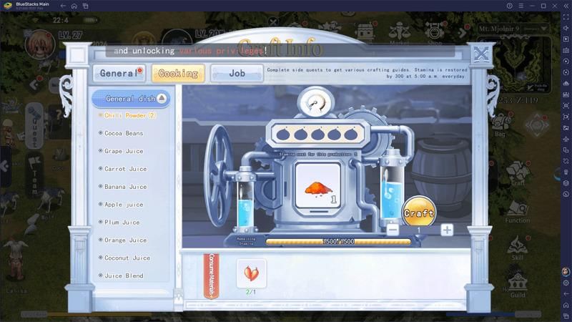
Task: Click the chili powder product icon
Action: (317, 189)
